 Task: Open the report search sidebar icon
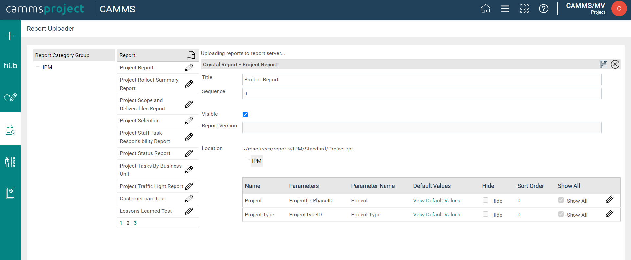(10, 130)
